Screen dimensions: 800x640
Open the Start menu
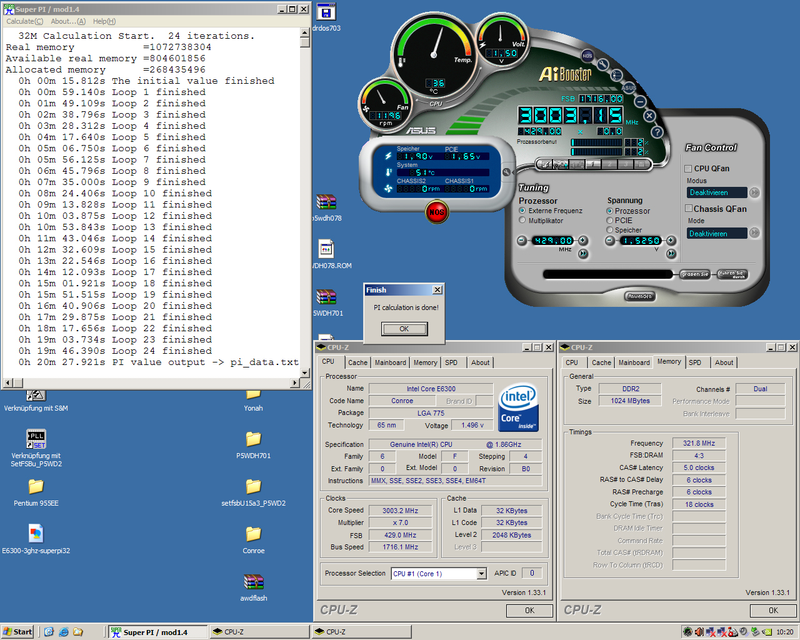[17, 632]
